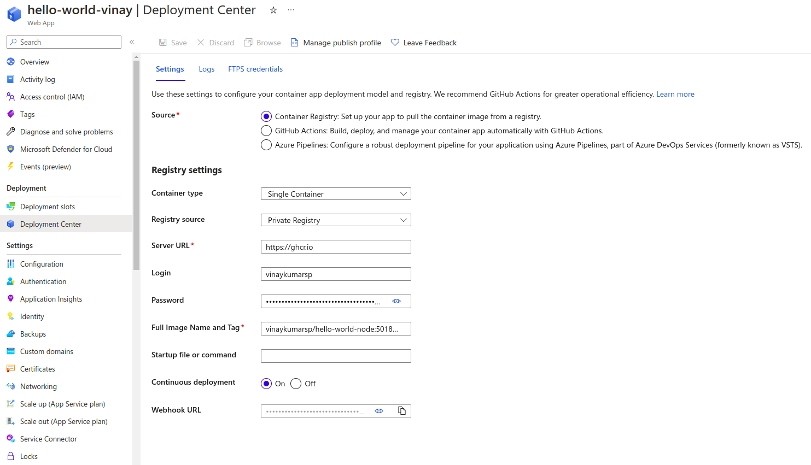Open Microsoft Defender for Cloud
The width and height of the screenshot is (811, 465).
point(66,149)
